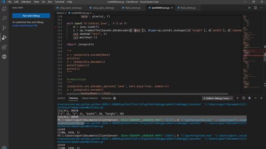Run the Python file with play icon
The image size is (266, 149).
249,8
